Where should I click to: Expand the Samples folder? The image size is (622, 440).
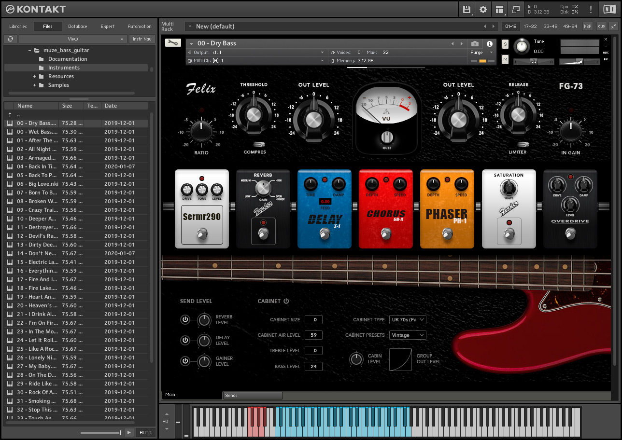click(x=35, y=85)
